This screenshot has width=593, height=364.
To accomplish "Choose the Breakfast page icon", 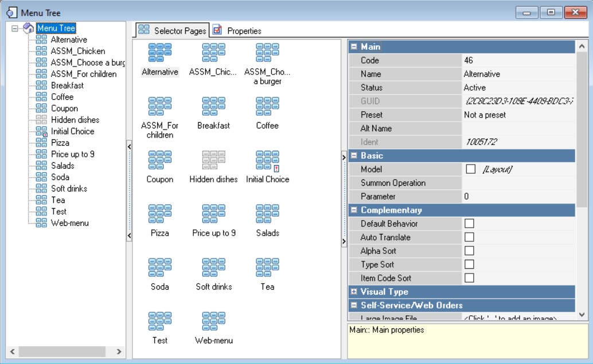I will 213,107.
